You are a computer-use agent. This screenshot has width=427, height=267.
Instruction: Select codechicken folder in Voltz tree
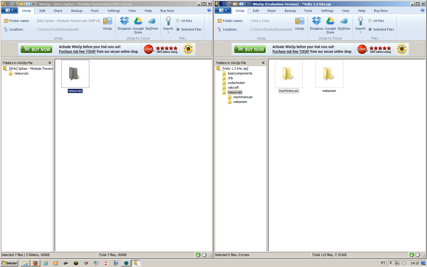point(236,83)
